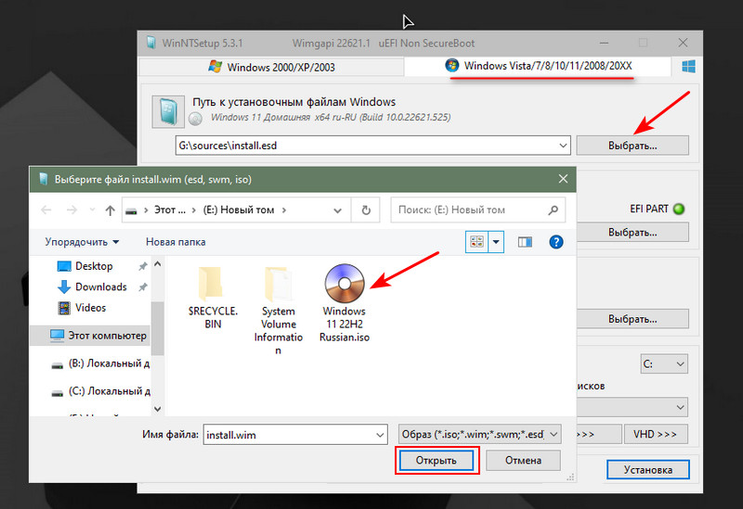Select Desktop in the navigation pane
The image size is (743, 509).
[x=94, y=266]
